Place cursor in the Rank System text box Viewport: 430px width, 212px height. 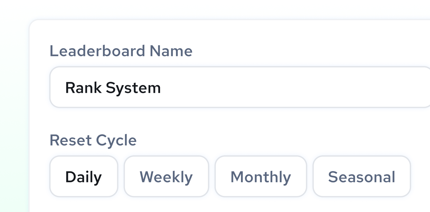207,87
